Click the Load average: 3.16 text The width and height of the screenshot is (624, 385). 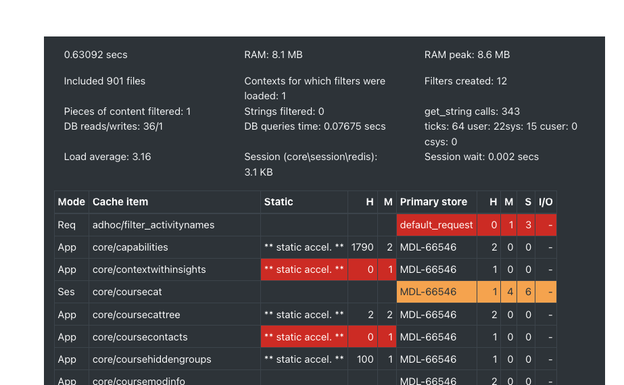(x=107, y=157)
